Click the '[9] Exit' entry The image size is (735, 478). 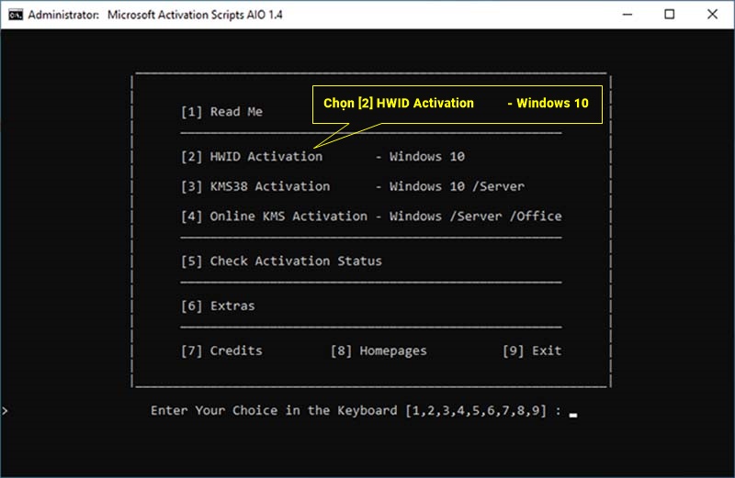coord(532,350)
